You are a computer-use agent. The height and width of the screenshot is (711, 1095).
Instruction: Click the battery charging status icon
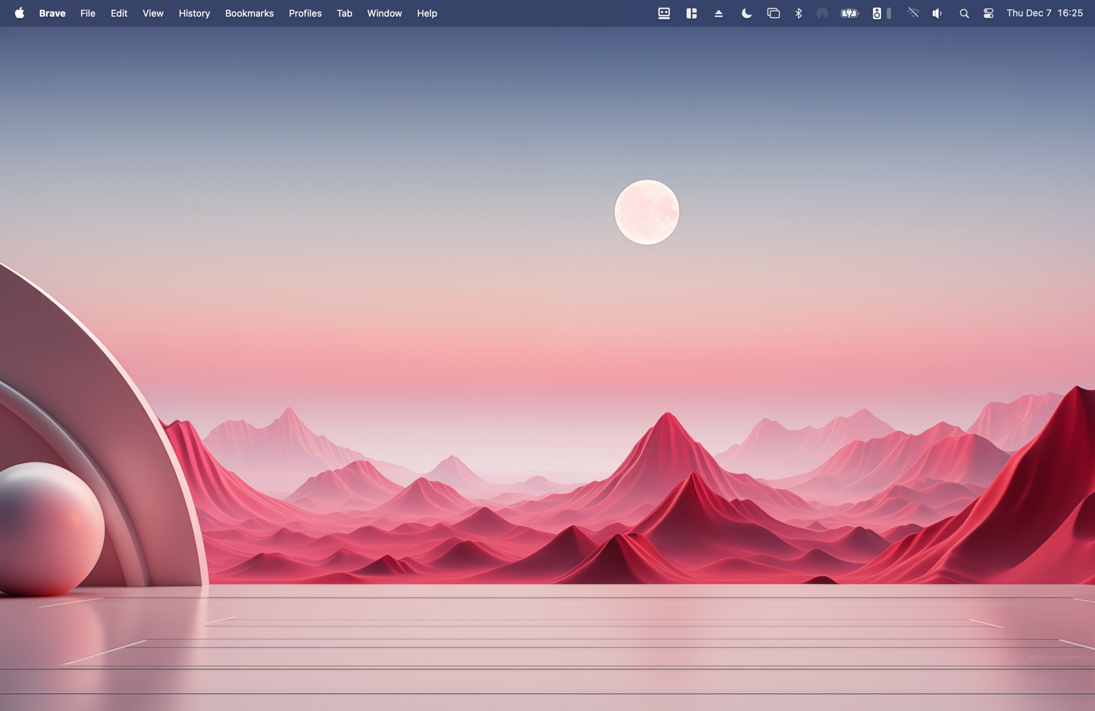[849, 13]
